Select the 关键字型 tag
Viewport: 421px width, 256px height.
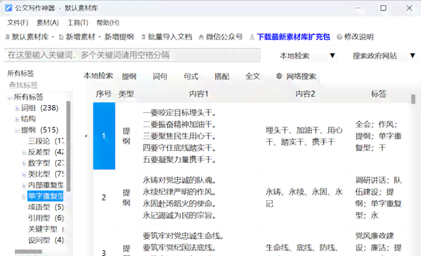coord(45,229)
